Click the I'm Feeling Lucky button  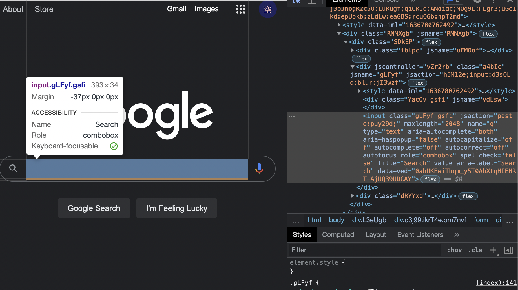coord(177,208)
